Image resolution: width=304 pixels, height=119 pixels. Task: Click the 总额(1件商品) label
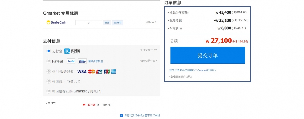point(179,12)
